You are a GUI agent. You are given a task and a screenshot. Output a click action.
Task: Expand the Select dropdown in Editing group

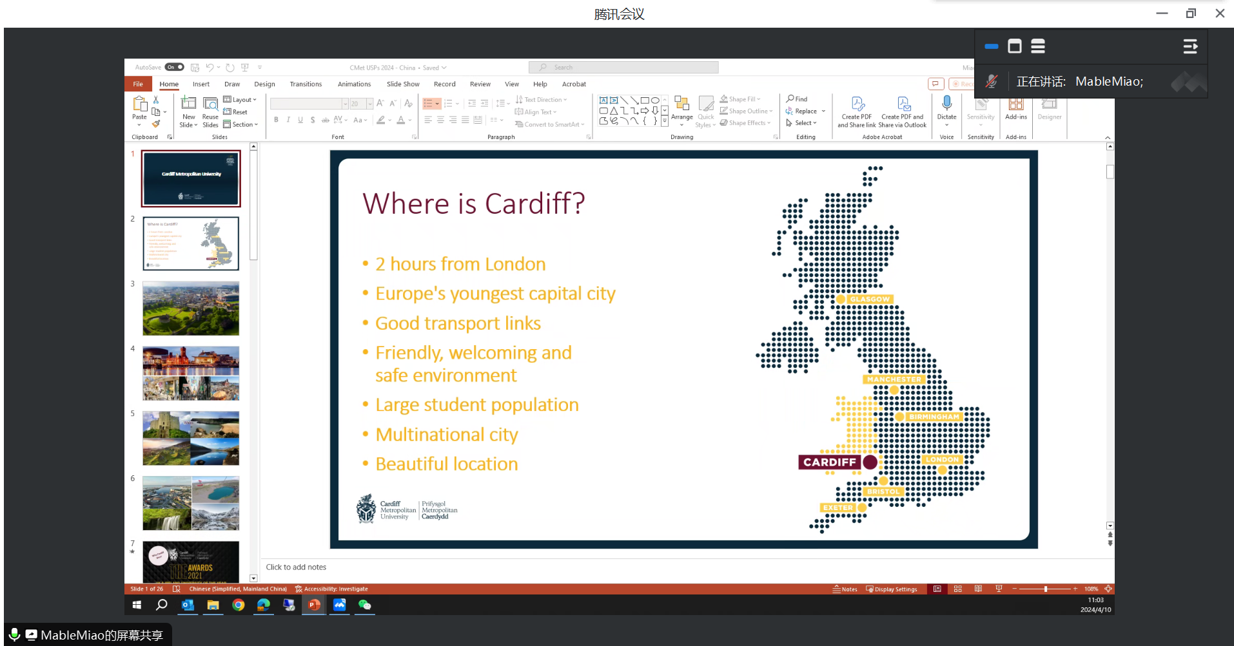point(801,123)
